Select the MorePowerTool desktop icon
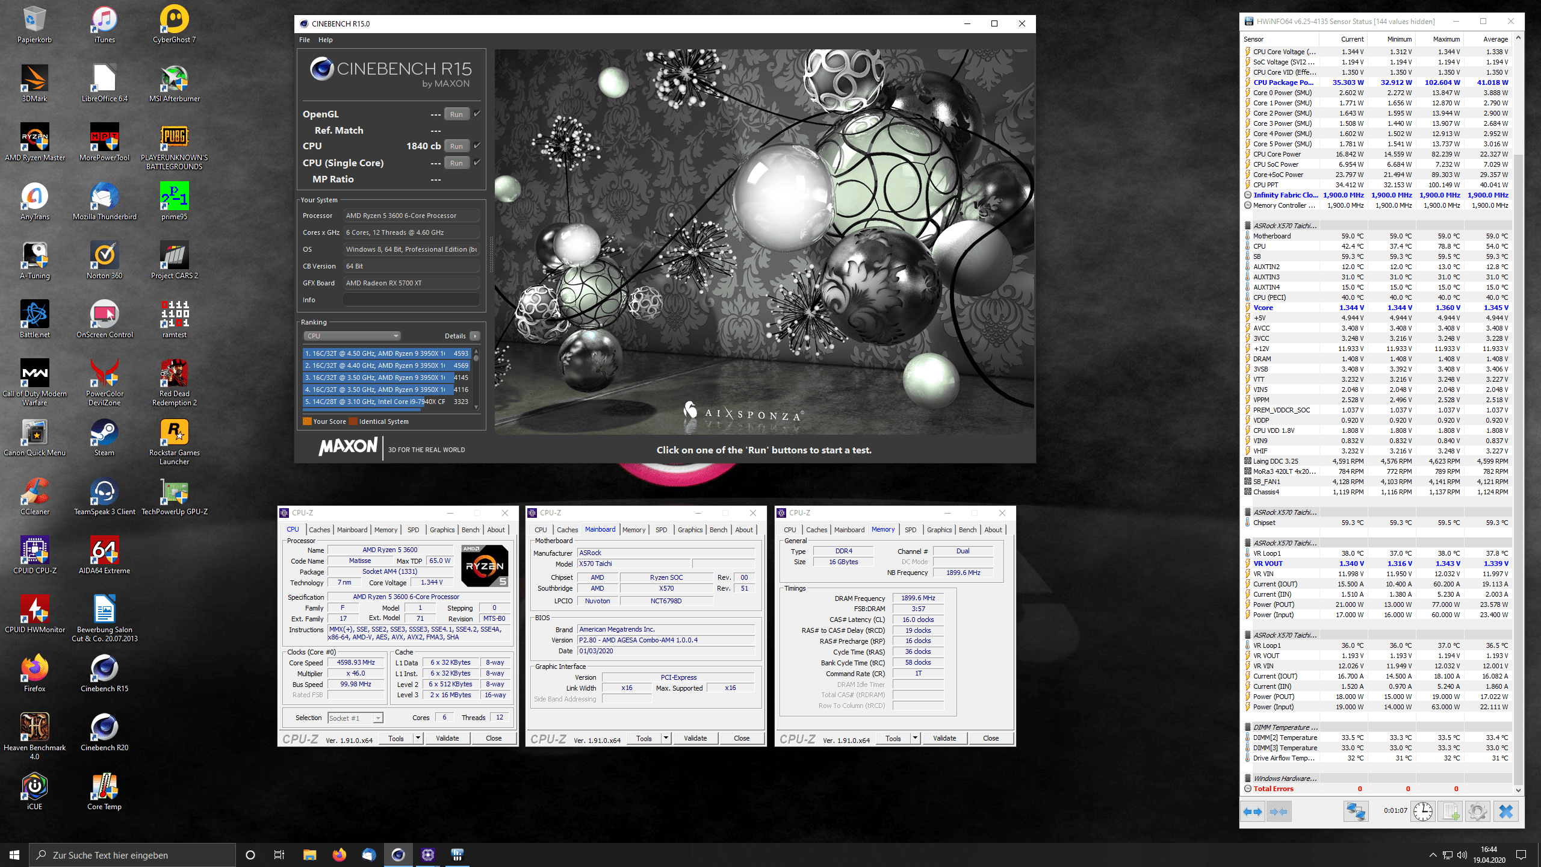 coord(105,142)
